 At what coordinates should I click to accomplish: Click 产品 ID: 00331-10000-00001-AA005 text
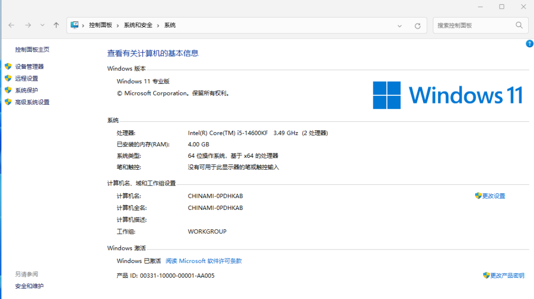165,276
